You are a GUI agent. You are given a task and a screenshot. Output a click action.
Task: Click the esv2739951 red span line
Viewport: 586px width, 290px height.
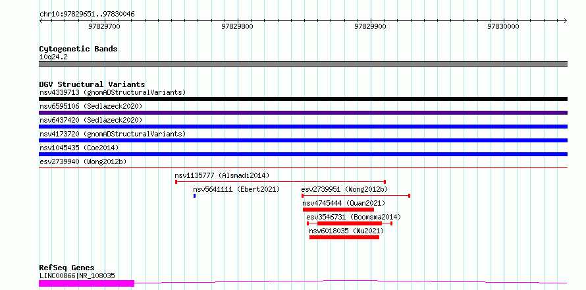[x=356, y=196]
